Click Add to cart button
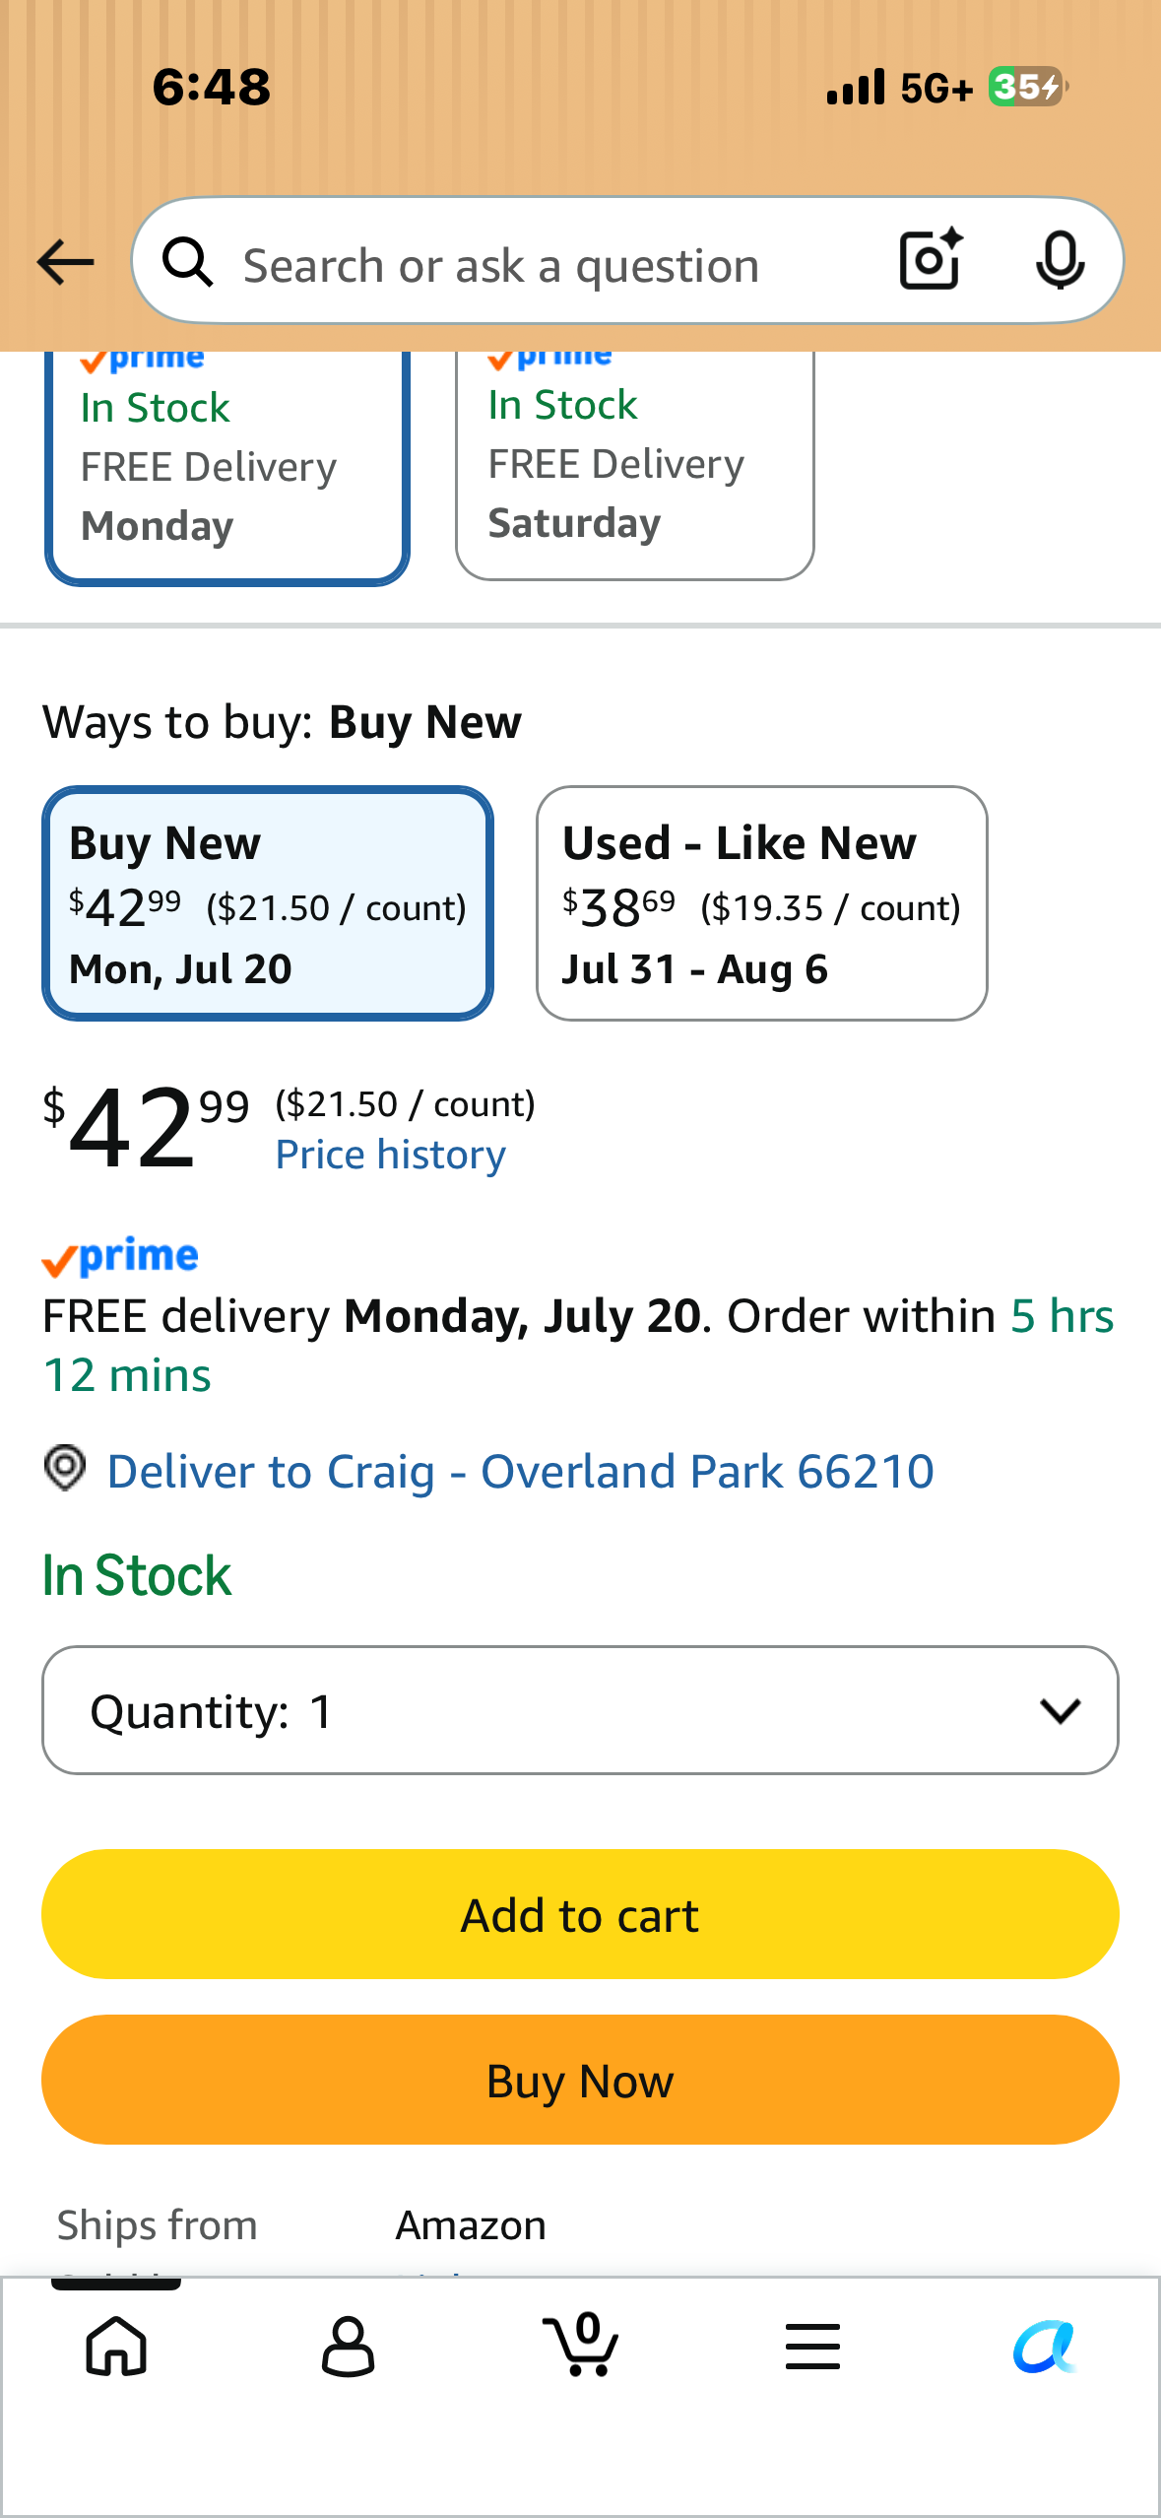Viewport: 1161px width, 2518px height. [580, 1914]
